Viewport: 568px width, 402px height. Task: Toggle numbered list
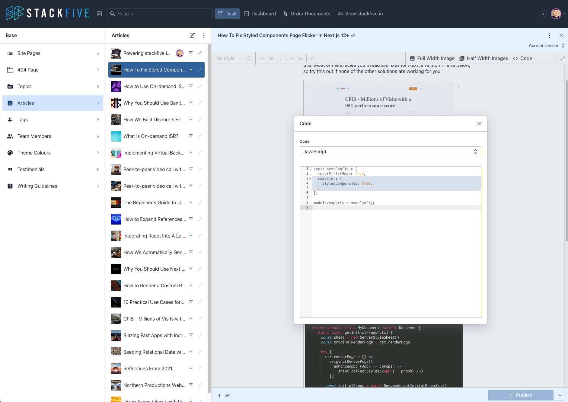301,58
